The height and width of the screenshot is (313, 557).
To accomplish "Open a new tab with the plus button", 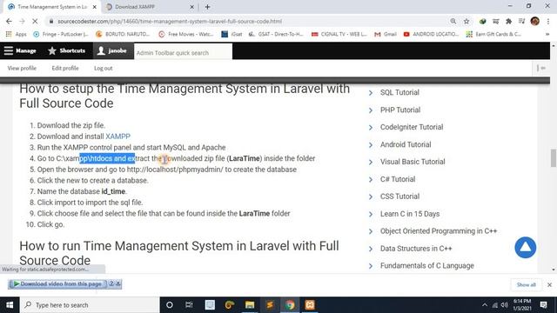I will coord(207,7).
